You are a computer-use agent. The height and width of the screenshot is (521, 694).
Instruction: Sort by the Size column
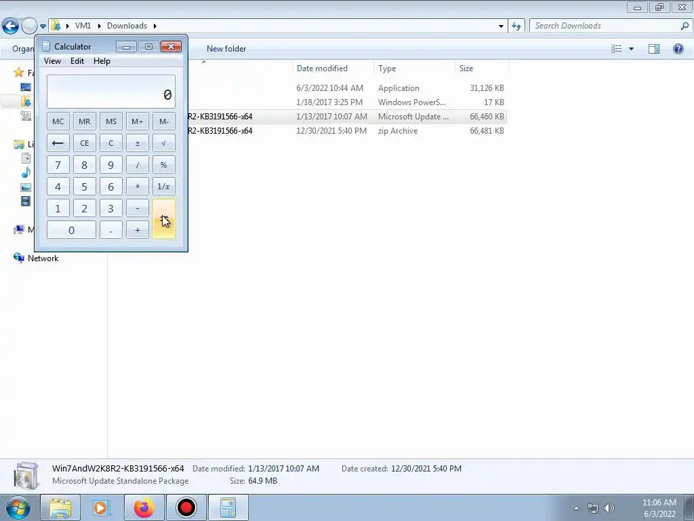pos(482,69)
